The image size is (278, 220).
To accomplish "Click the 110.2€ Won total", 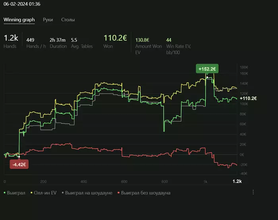I will [x=115, y=38].
